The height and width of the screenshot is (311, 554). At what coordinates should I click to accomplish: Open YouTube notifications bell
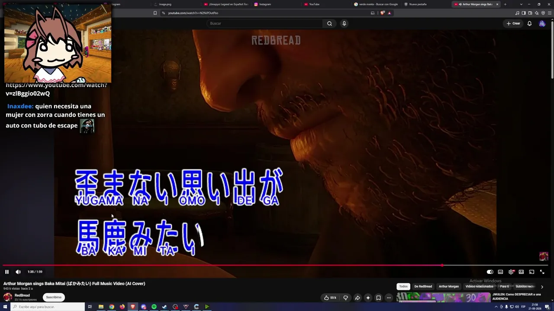click(529, 23)
